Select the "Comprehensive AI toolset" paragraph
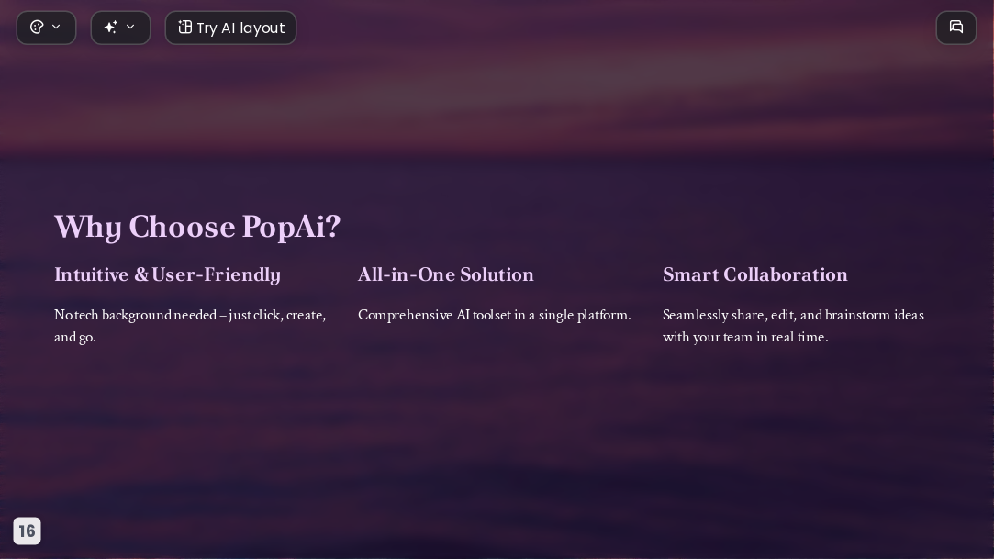This screenshot has width=994, height=559. tap(495, 315)
